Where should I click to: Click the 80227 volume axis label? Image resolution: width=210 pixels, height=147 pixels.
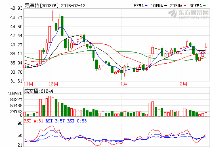(16, 99)
